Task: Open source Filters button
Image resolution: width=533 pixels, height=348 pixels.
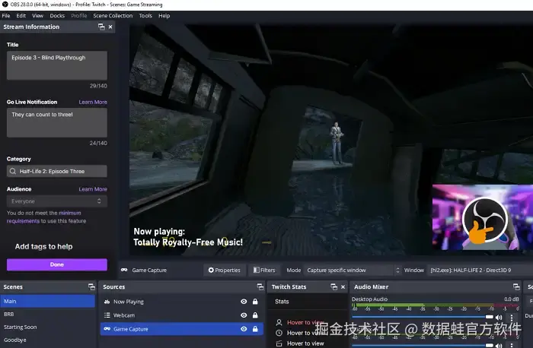Action: [264, 270]
